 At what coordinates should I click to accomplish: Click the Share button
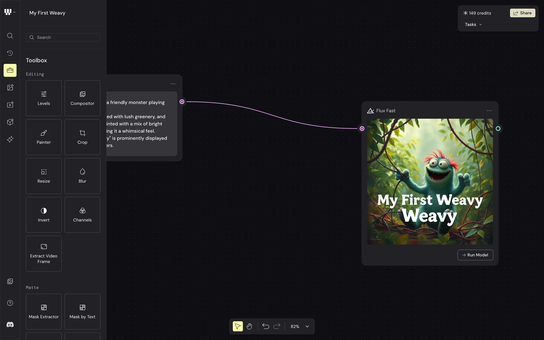(x=522, y=13)
